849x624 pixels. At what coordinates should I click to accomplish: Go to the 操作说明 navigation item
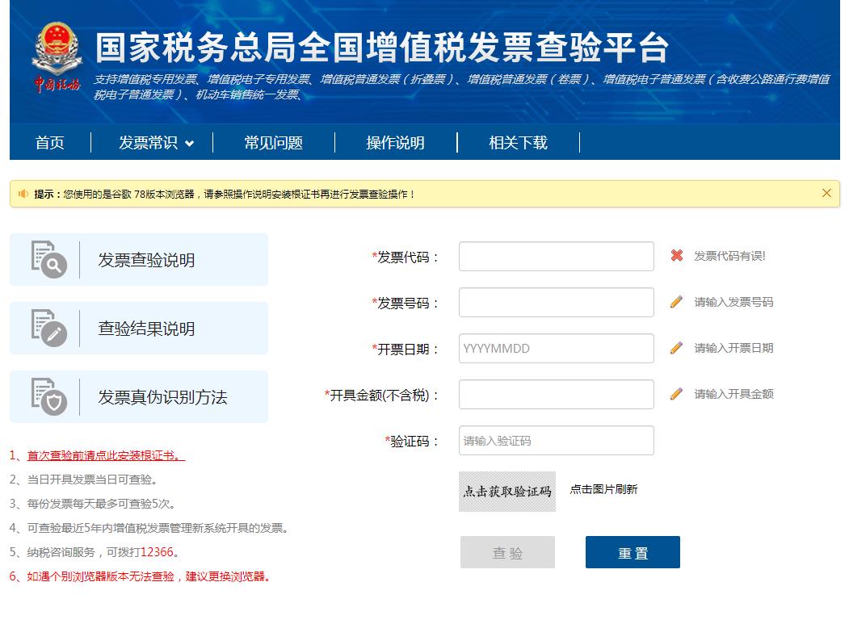(395, 143)
